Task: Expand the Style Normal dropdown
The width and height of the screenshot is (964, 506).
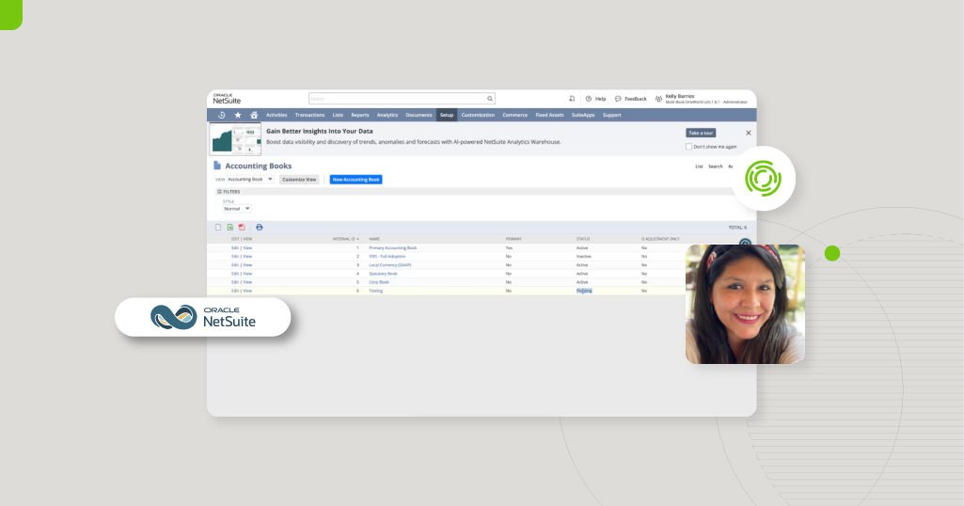Action: (x=237, y=209)
